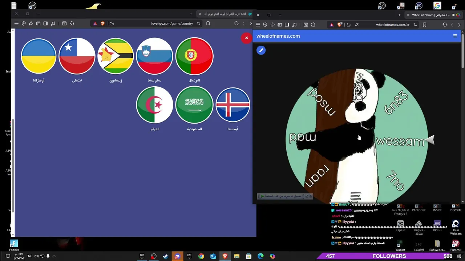Open Leo AI icon in loveligo window

31,24
